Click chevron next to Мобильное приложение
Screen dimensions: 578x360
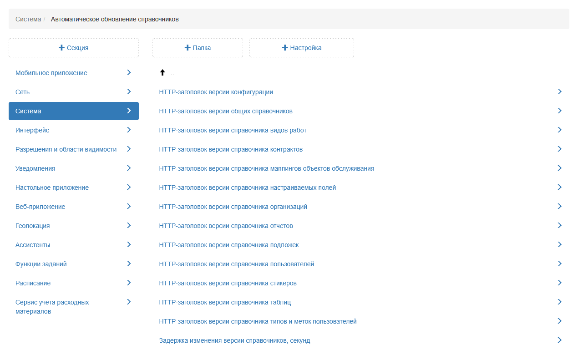point(129,72)
